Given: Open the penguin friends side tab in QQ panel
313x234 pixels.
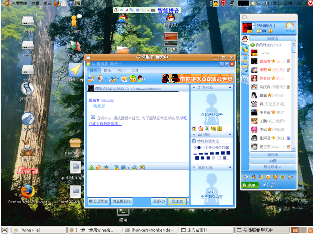Looking at the screenshot, I should coord(245,38).
